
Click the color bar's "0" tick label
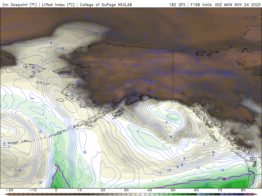[x=56, y=190]
